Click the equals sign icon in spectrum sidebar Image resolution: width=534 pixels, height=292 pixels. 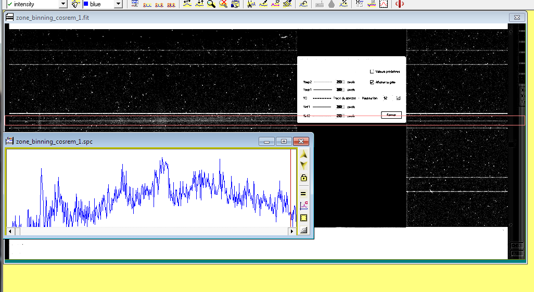click(303, 193)
